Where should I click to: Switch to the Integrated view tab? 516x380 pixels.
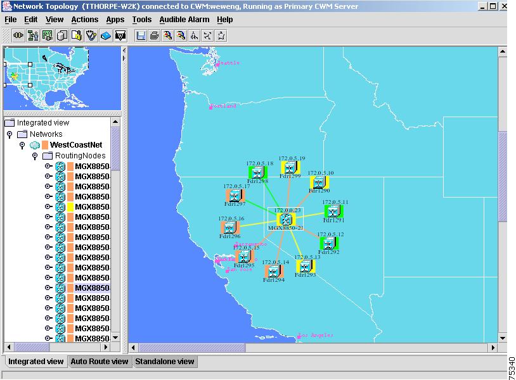(35, 361)
